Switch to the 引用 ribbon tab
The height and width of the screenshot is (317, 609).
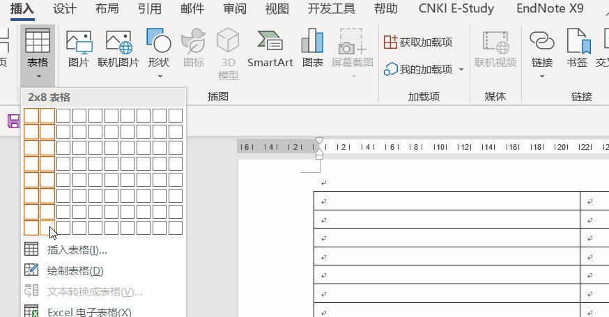[150, 8]
